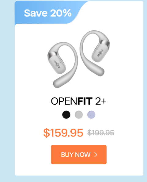Click the Shokz logo on right earbud
The width and height of the screenshot is (147, 182).
point(100,53)
